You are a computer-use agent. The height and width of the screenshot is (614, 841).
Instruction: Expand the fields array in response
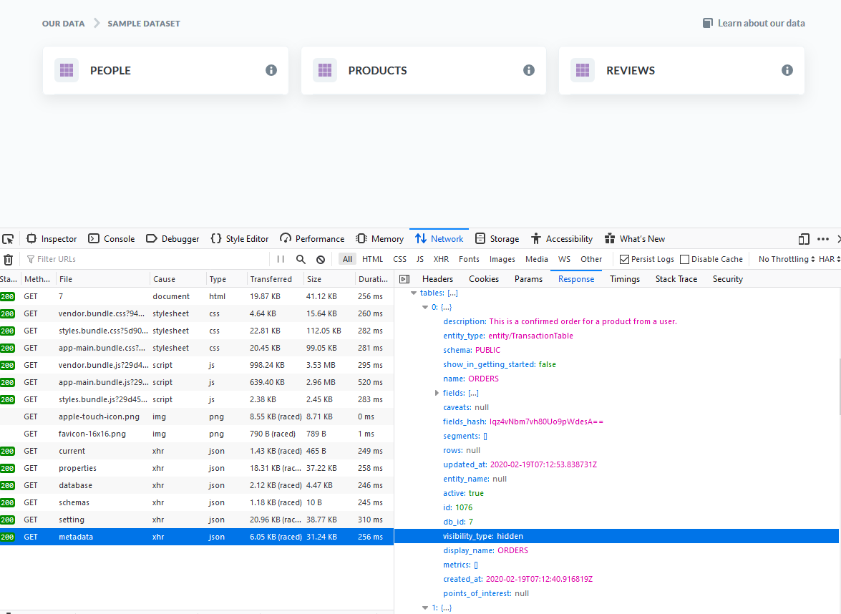pos(437,393)
